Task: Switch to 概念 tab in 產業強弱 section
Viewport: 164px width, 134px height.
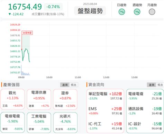Action: (x=74, y=85)
